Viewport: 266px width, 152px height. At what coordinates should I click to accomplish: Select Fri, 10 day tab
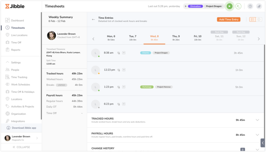(x=198, y=38)
